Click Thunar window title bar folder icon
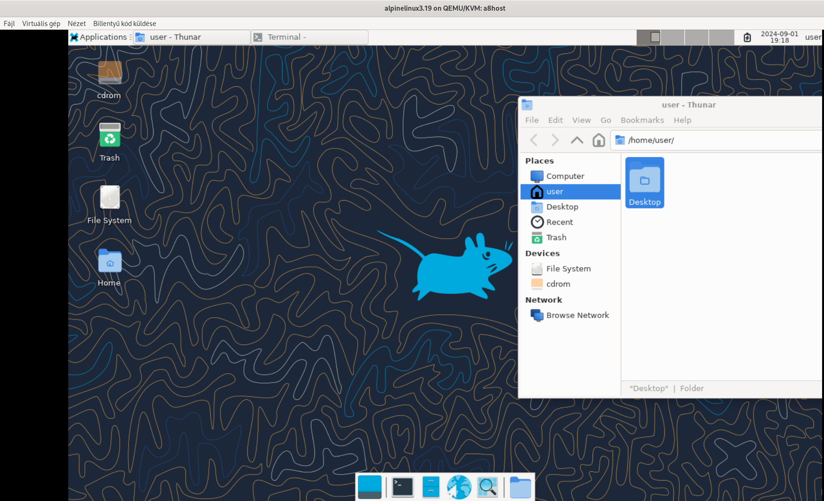 [x=527, y=105]
